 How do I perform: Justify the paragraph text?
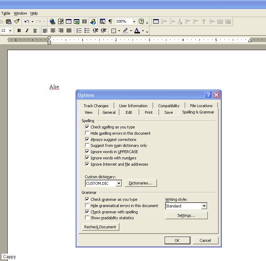(x=69, y=31)
